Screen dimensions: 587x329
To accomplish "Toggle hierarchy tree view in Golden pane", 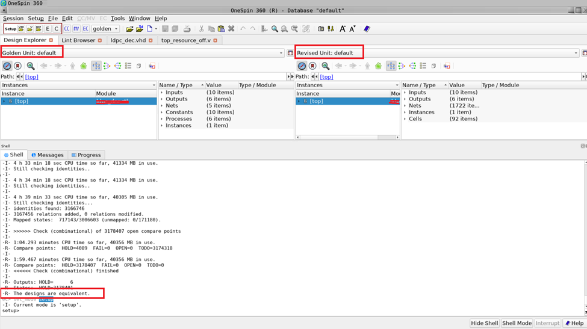I will [96, 66].
